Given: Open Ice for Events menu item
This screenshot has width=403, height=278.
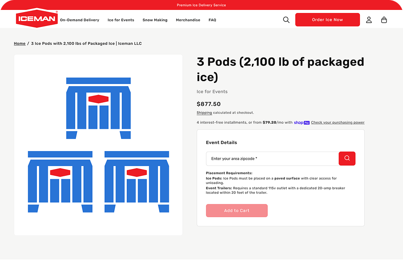Looking at the screenshot, I should [x=121, y=20].
